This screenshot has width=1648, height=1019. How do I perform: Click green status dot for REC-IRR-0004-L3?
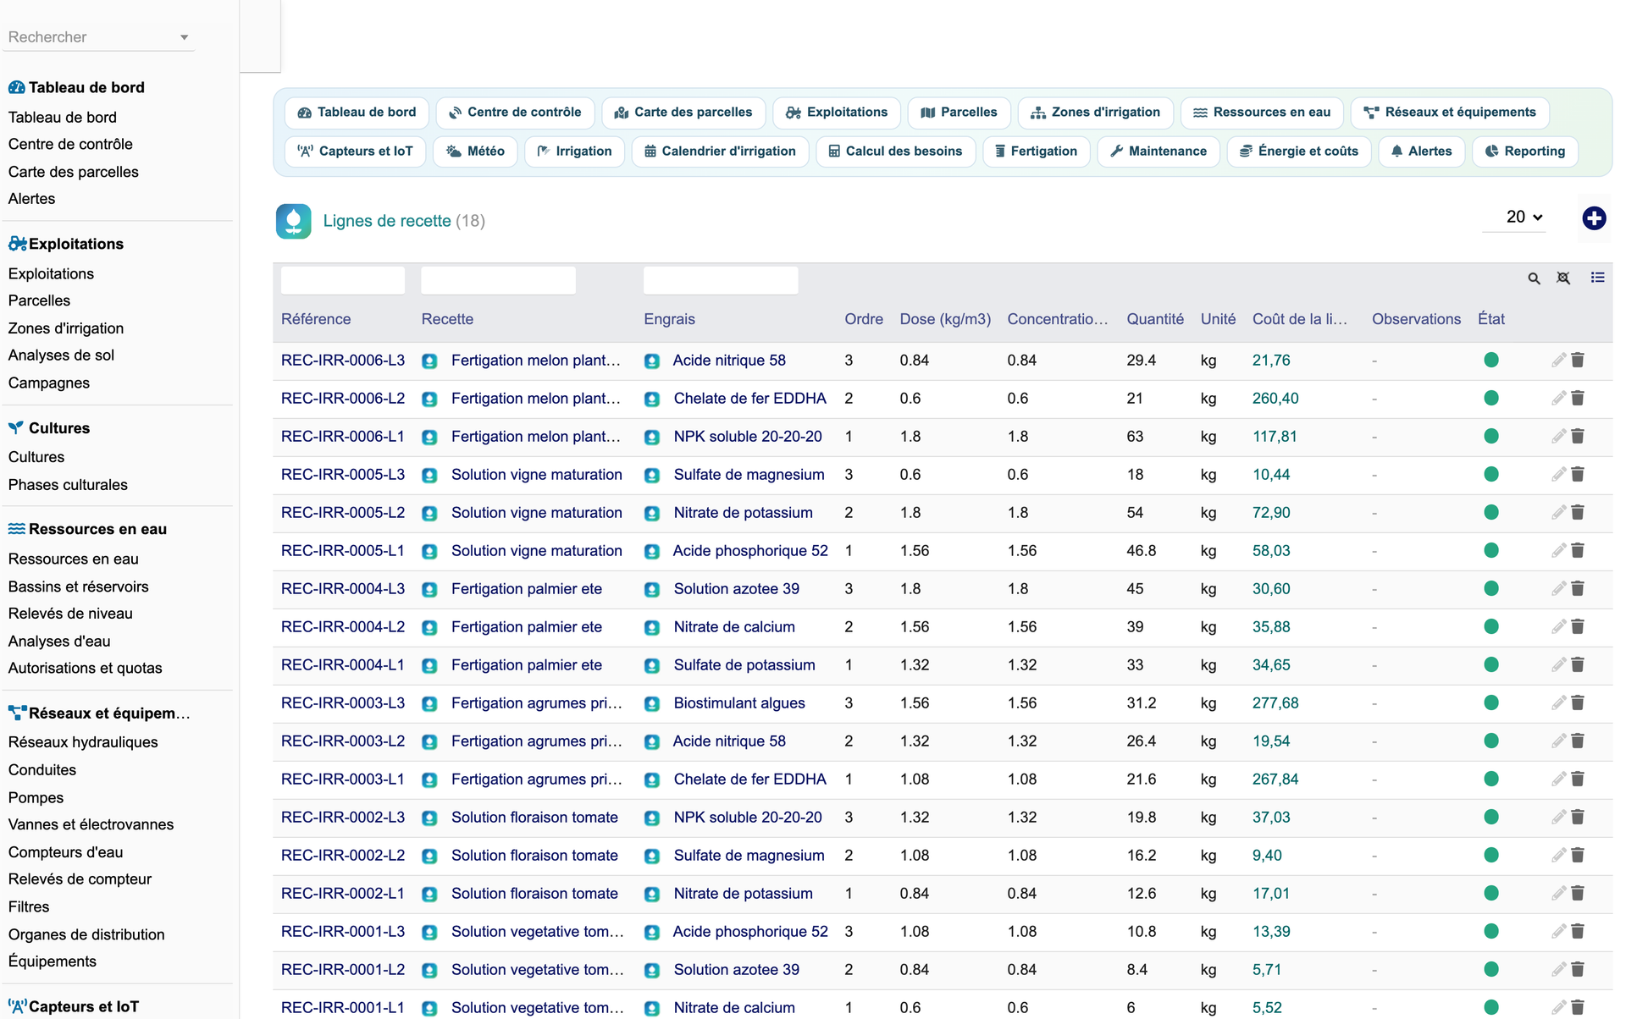[1491, 589]
